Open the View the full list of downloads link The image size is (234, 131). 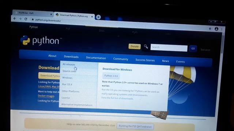(x=117, y=98)
